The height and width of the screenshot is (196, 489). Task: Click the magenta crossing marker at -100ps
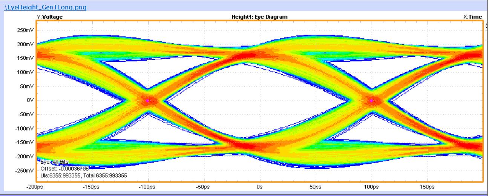[x=148, y=101]
